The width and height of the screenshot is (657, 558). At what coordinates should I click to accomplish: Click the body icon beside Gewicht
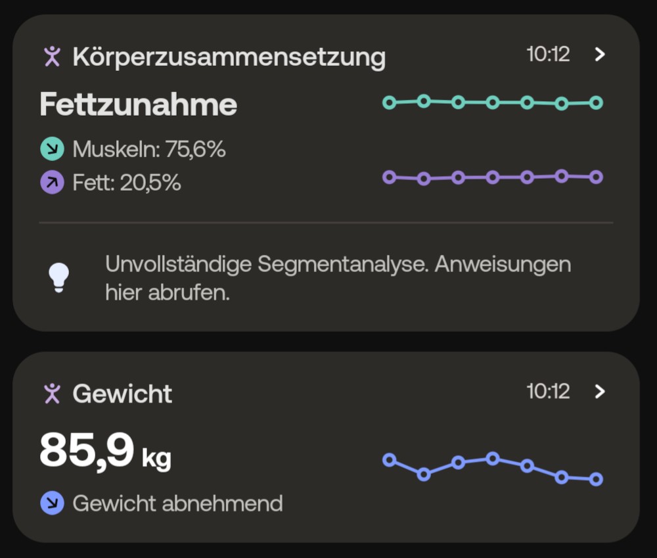(x=51, y=394)
